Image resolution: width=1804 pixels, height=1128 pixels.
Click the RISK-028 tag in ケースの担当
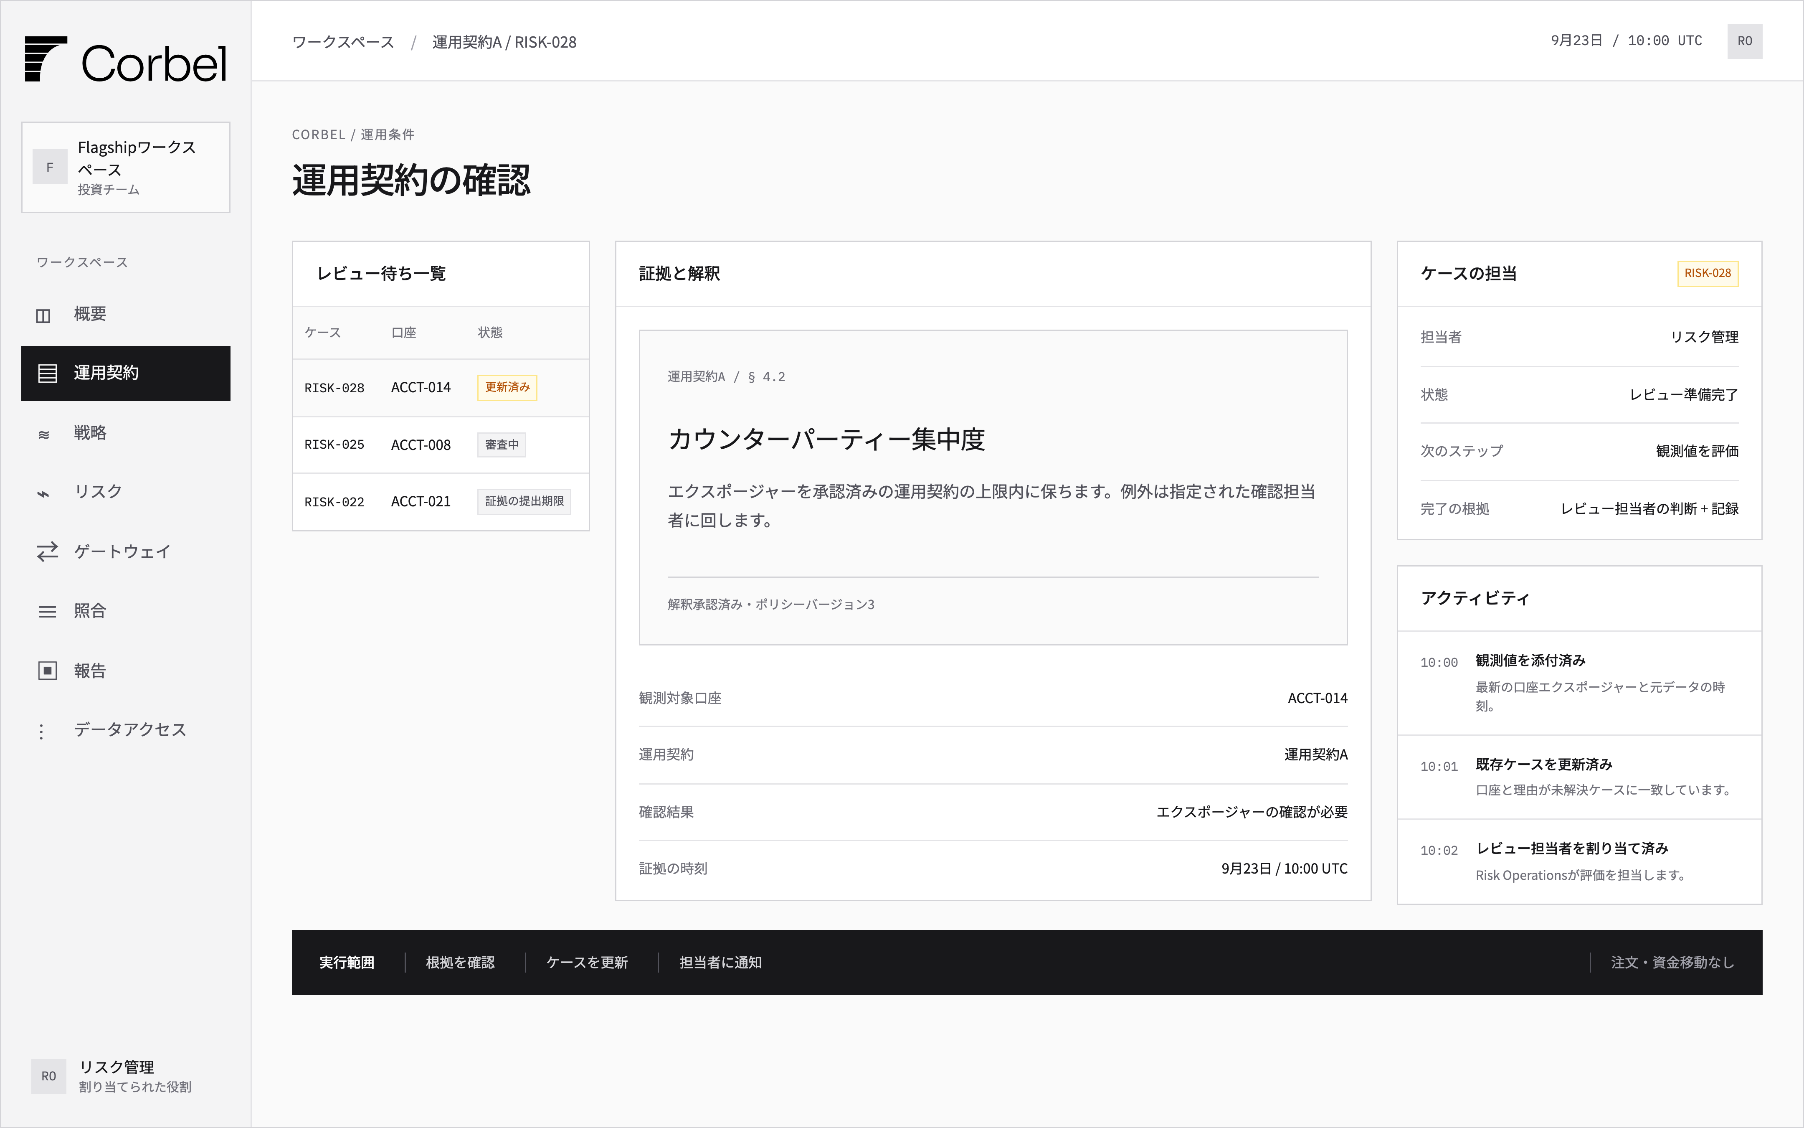(x=1707, y=273)
